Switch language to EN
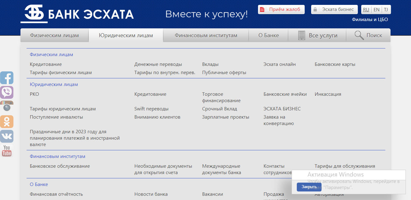Screen dimensions: 411x200 pyautogui.click(x=376, y=9)
